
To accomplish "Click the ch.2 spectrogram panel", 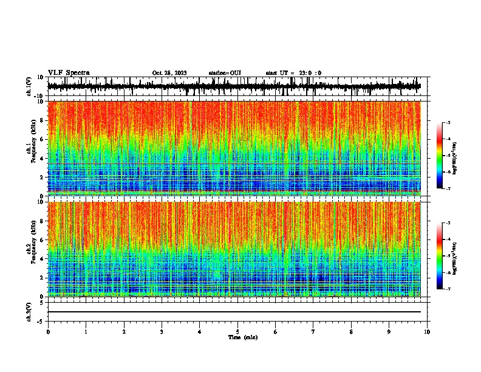I will point(234,249).
